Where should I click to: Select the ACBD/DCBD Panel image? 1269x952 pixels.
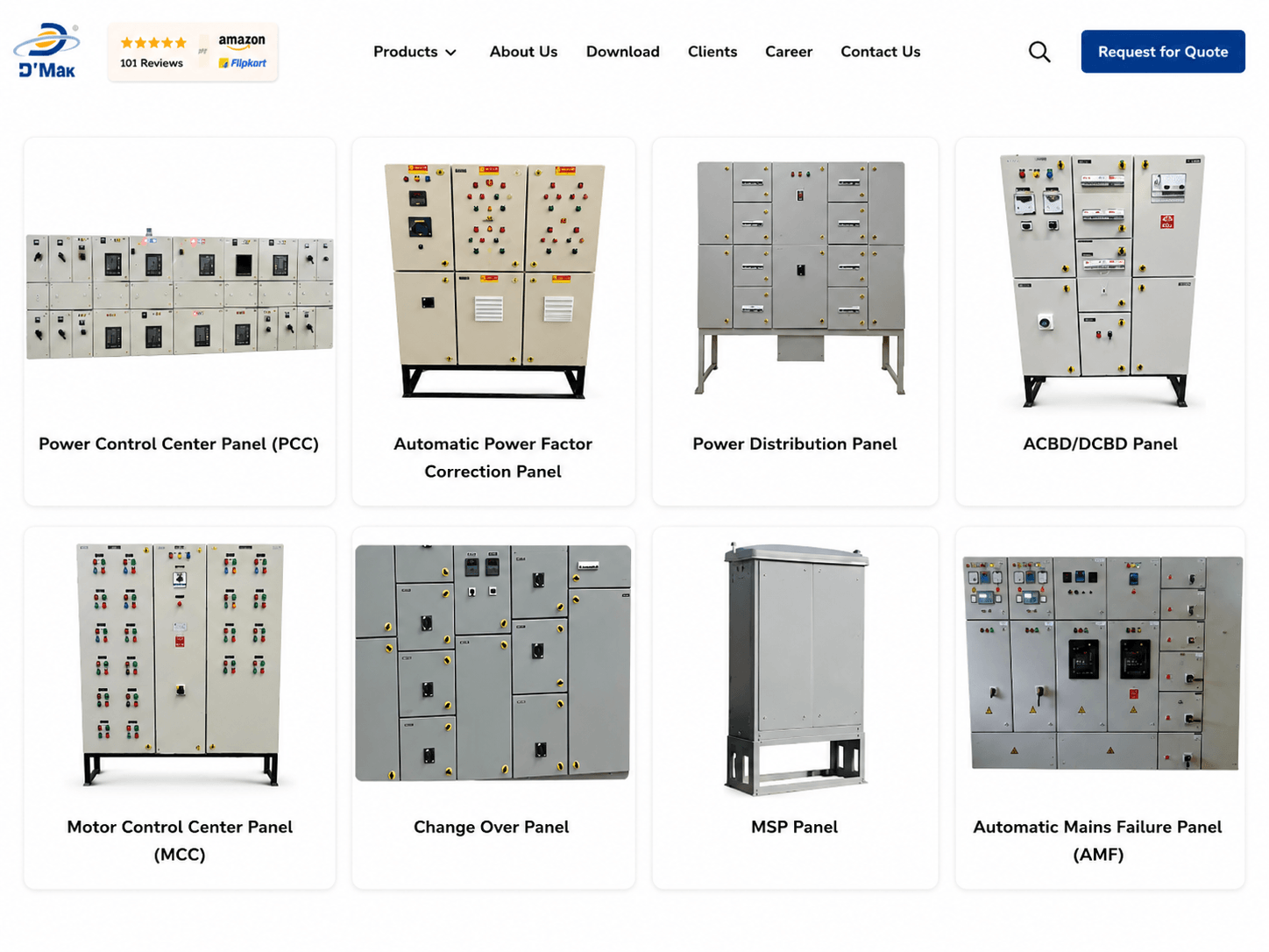pyautogui.click(x=1103, y=281)
